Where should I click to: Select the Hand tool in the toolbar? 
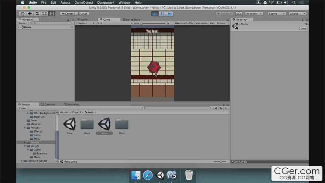(x=23, y=14)
